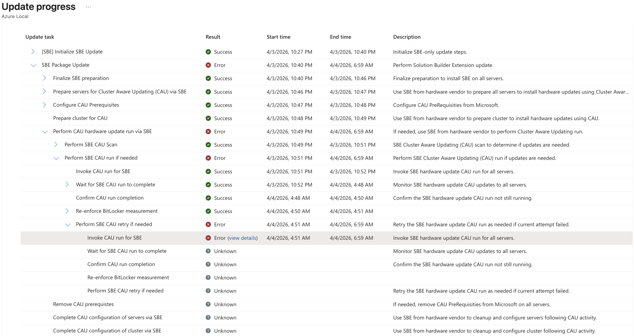
Task: Expand Perform SBE CAU Scan task
Action: pos(56,145)
